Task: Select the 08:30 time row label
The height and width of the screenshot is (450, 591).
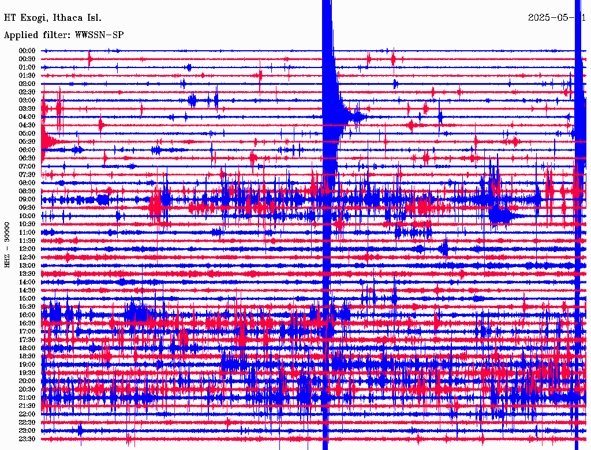Action: (27, 192)
